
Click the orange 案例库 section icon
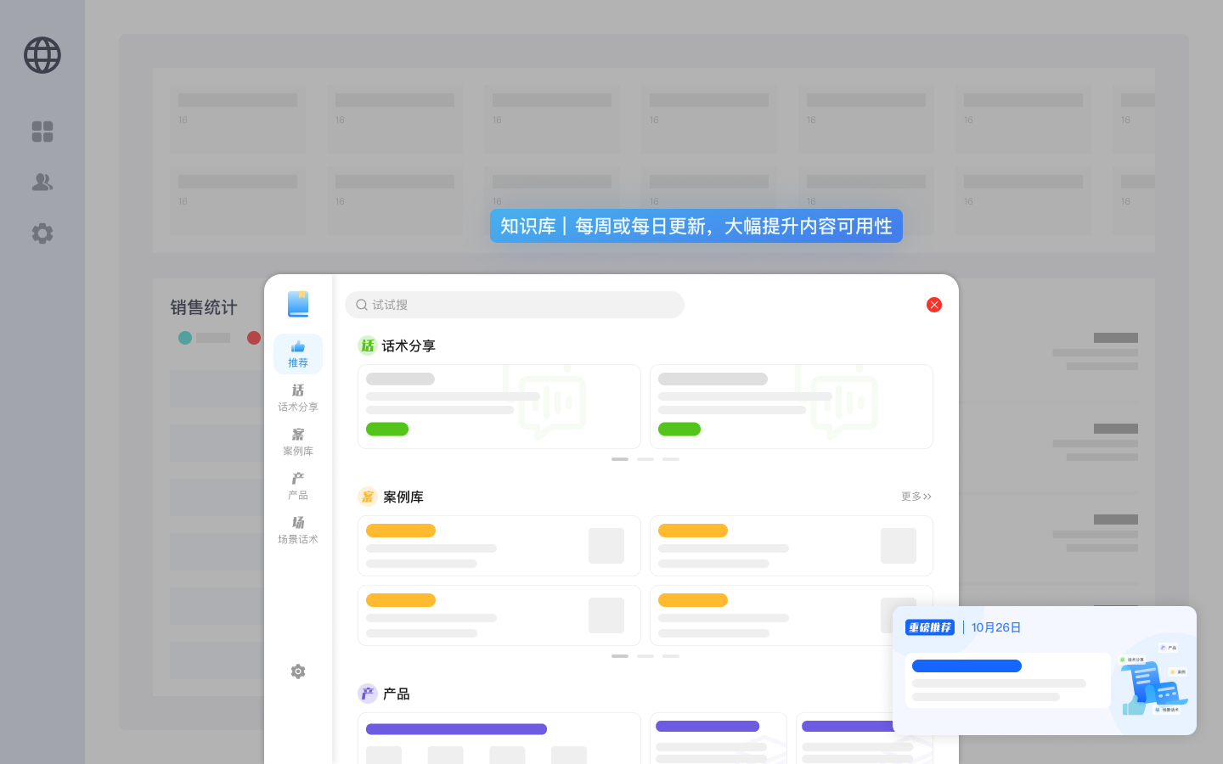368,497
